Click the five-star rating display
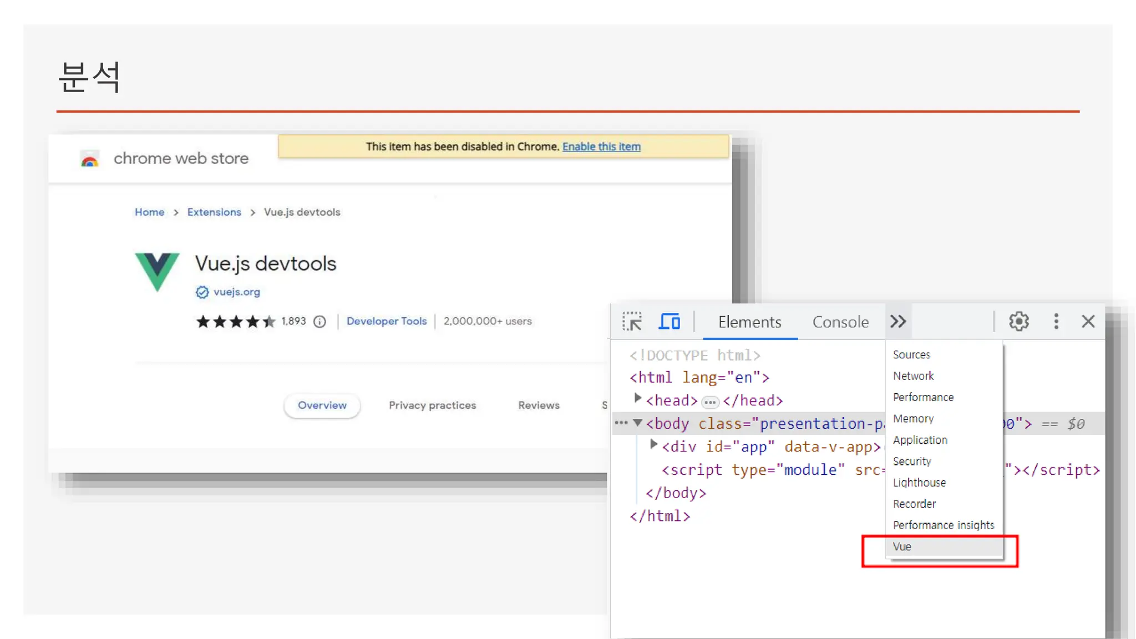The height and width of the screenshot is (639, 1136). pos(236,322)
